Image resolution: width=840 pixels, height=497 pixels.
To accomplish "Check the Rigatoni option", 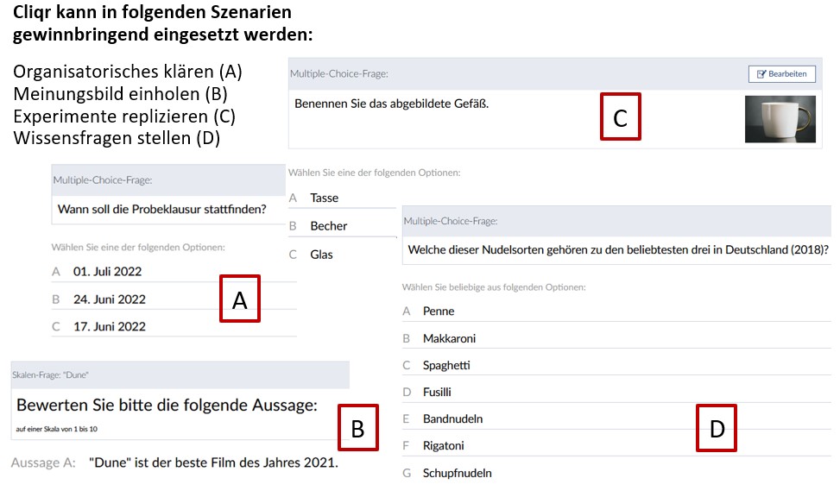I will (x=443, y=446).
